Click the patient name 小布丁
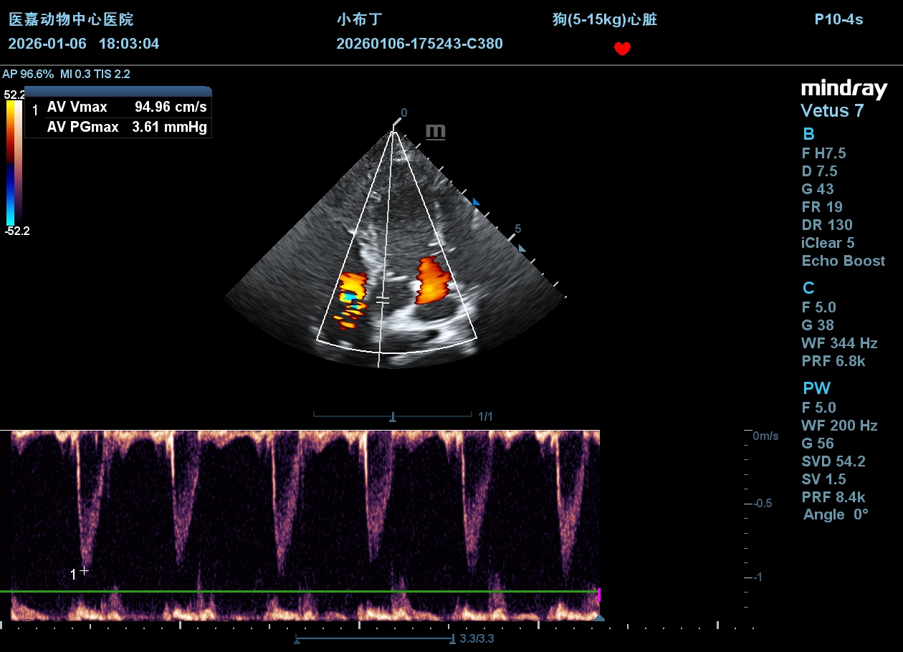 [360, 20]
